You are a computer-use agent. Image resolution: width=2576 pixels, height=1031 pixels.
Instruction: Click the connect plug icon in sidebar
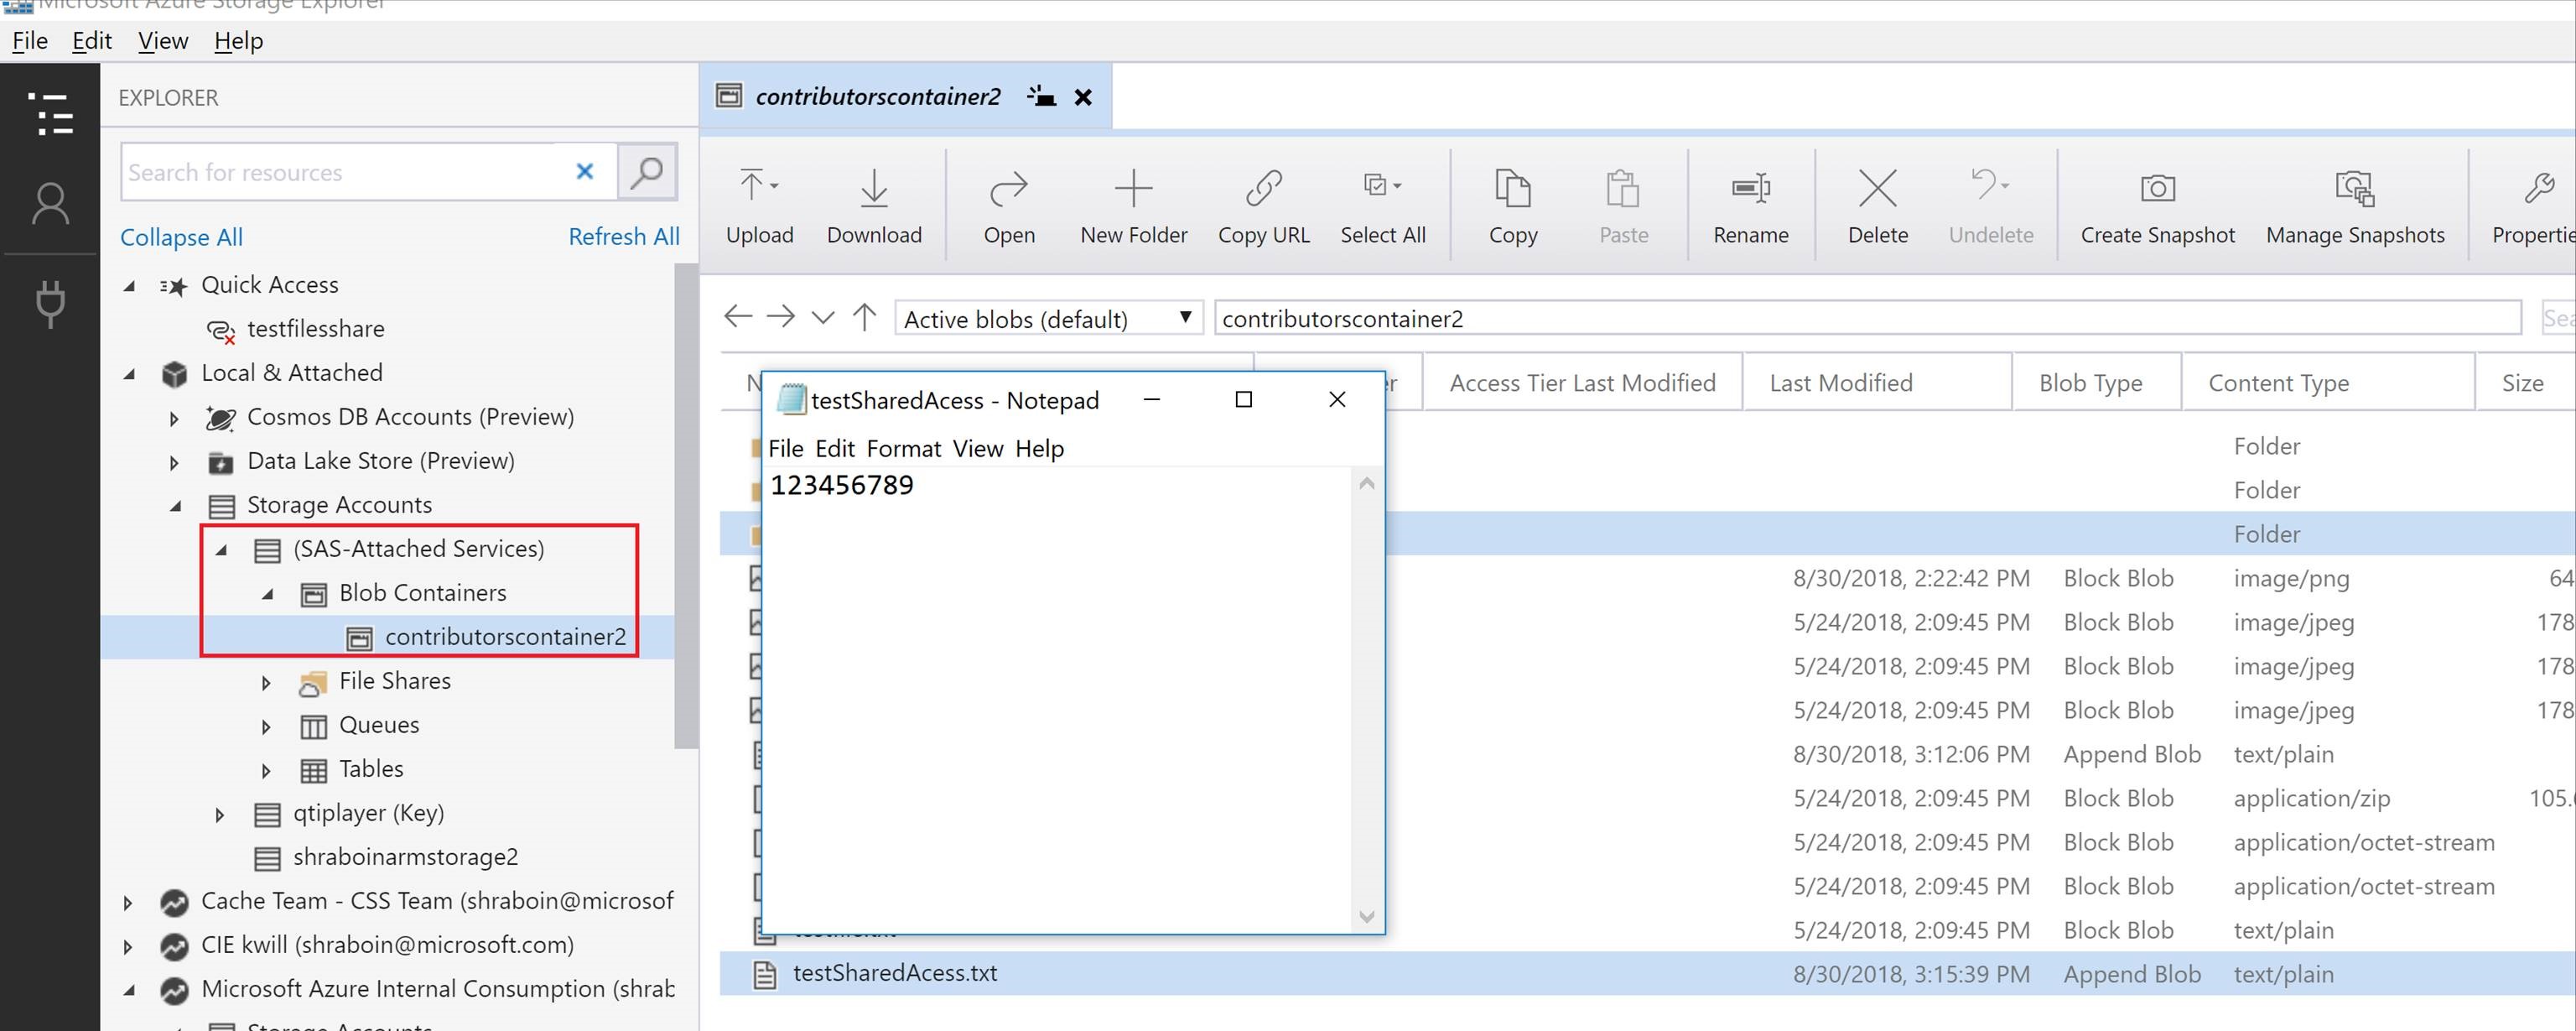[50, 304]
